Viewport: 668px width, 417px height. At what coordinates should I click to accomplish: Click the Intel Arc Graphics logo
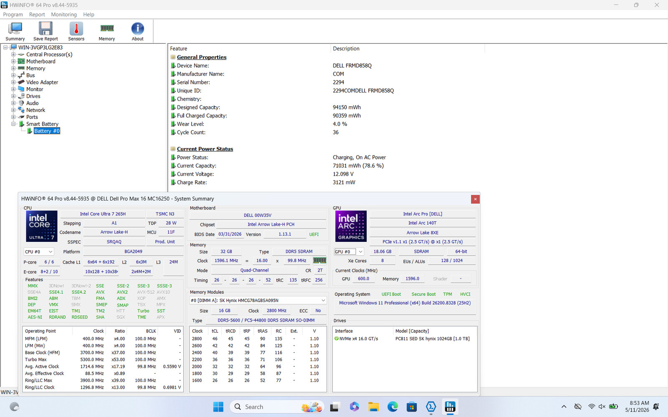(351, 226)
